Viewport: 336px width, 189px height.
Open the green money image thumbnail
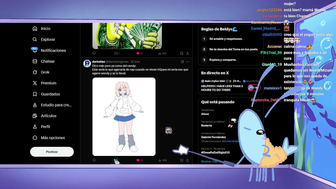(x=127, y=36)
